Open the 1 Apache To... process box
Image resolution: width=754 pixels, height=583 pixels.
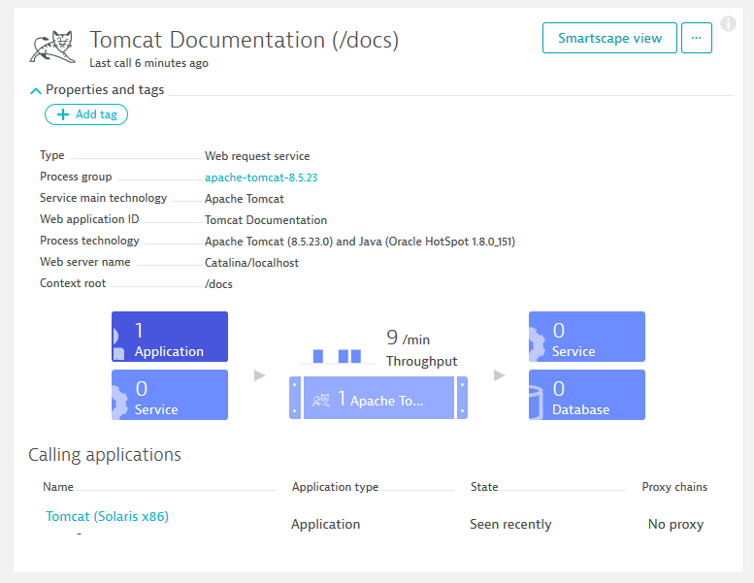(378, 398)
